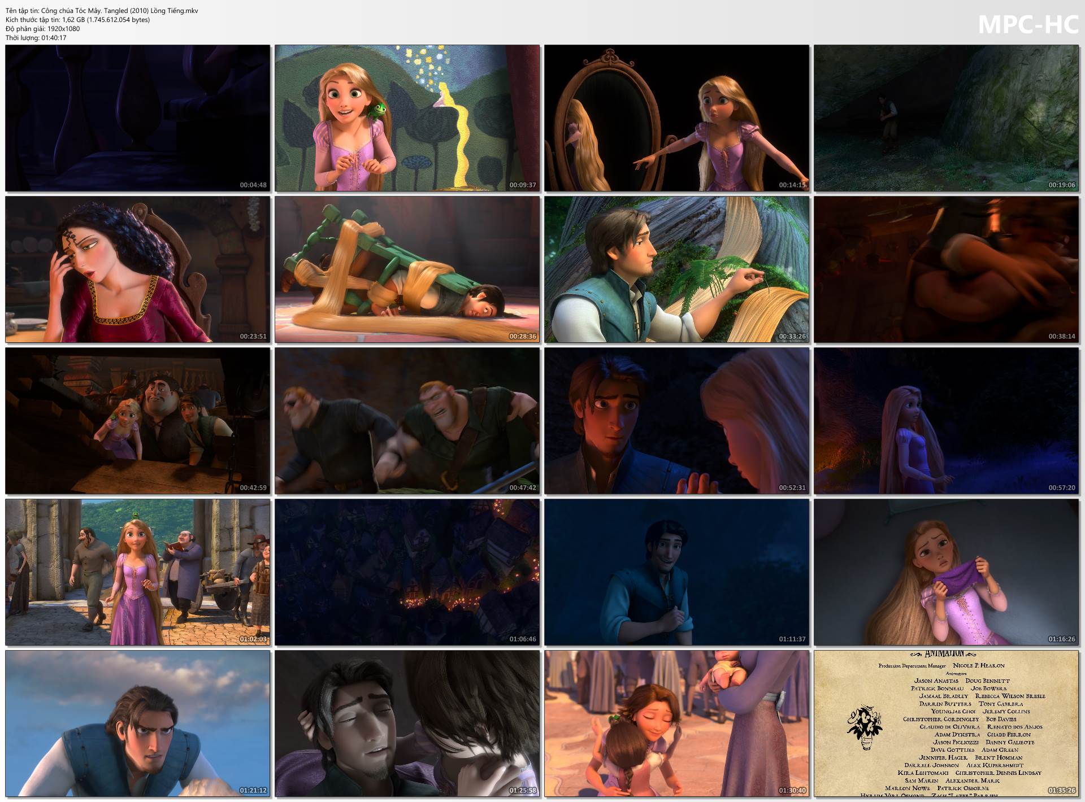Pick the frame at 00:57:20
Viewport: 1085px width, 802px height.
tap(947, 421)
